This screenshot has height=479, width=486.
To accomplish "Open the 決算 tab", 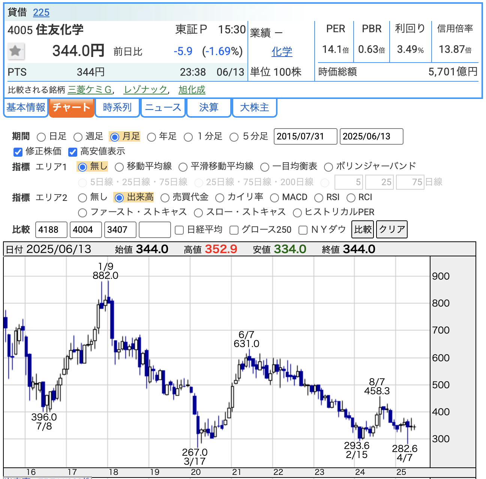I will click(209, 108).
